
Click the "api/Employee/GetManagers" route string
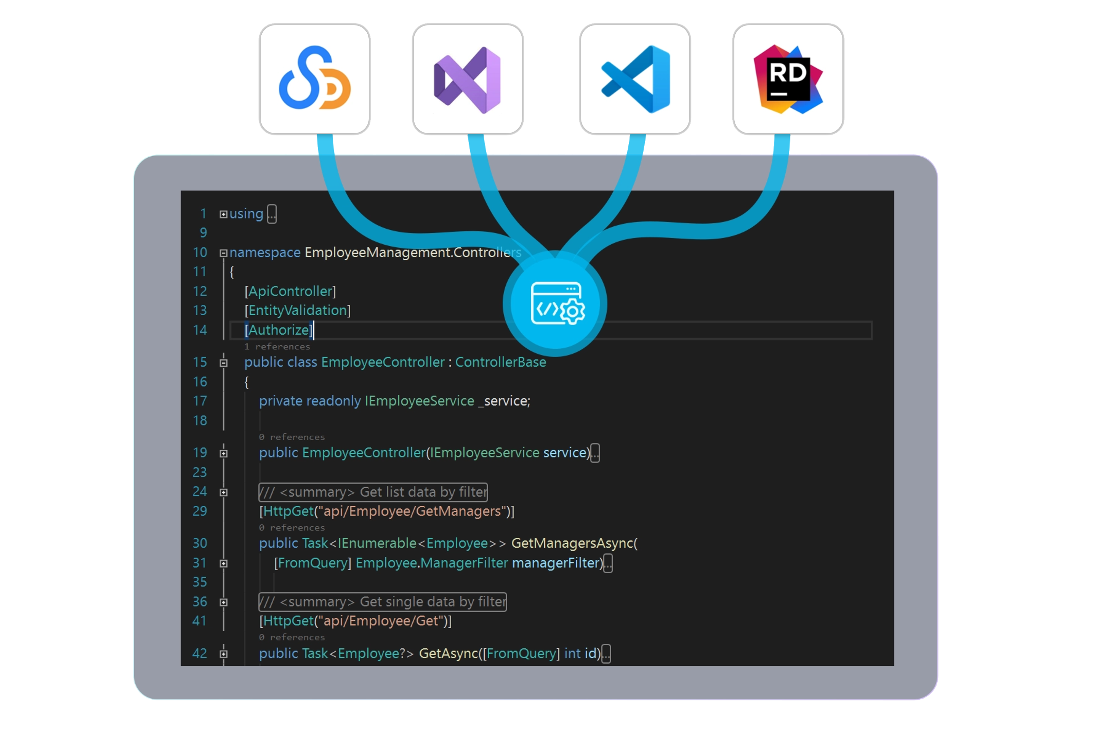tap(412, 511)
